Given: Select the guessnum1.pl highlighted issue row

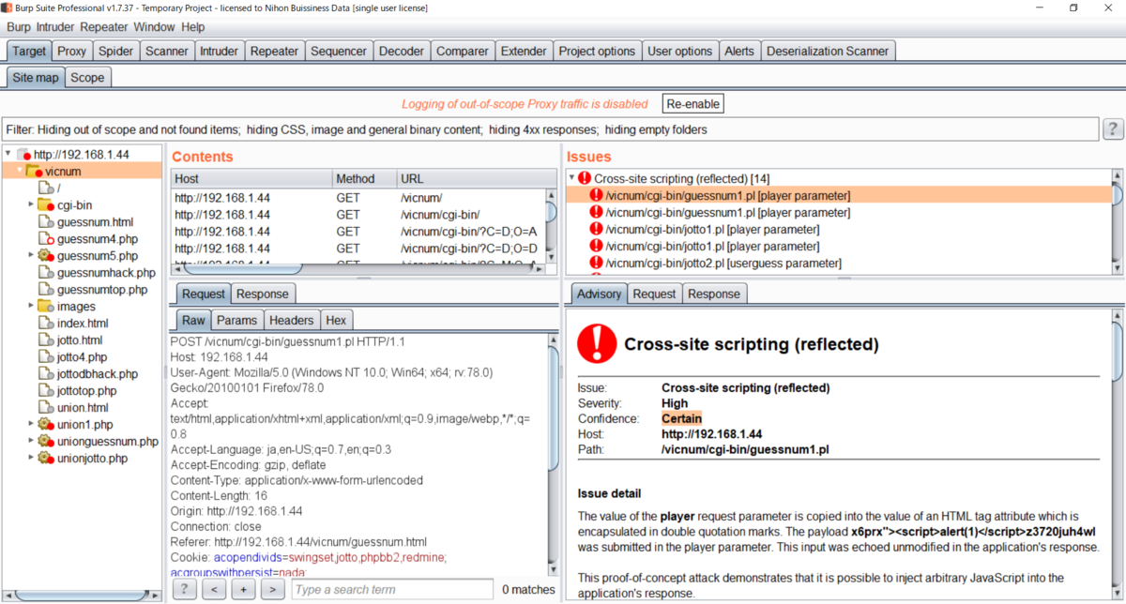Looking at the screenshot, I should pyautogui.click(x=838, y=195).
